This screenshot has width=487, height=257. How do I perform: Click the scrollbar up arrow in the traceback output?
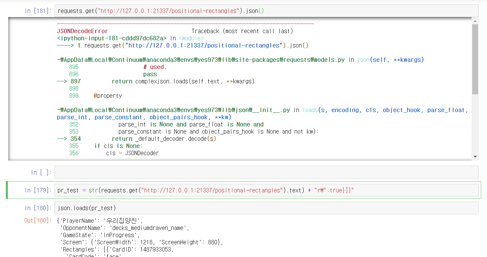tap(475, 21)
